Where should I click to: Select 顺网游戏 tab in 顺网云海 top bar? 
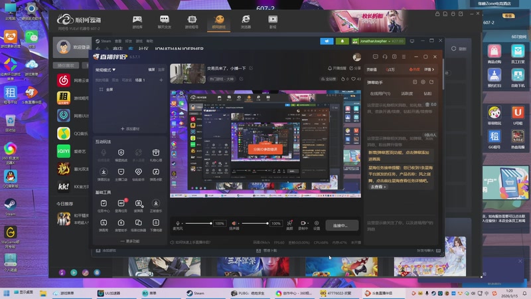tap(219, 22)
